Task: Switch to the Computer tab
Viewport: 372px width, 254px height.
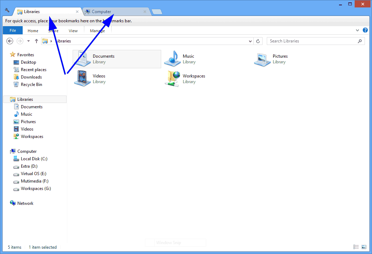Action: pyautogui.click(x=116, y=12)
